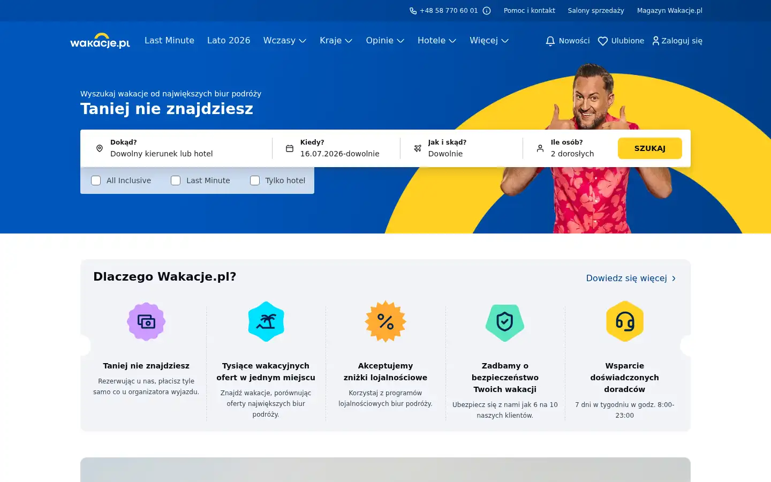The image size is (771, 482).
Task: Check the Tylko hotel checkbox
Action: point(255,180)
